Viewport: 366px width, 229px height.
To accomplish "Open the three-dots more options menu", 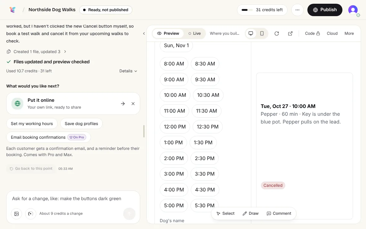I will (297, 10).
